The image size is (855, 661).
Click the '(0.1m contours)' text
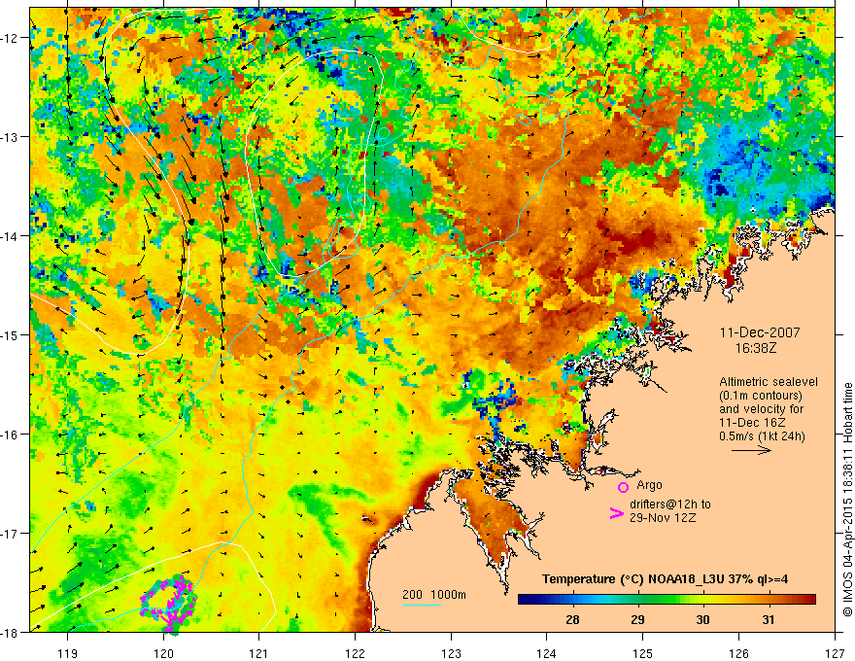tap(761, 396)
